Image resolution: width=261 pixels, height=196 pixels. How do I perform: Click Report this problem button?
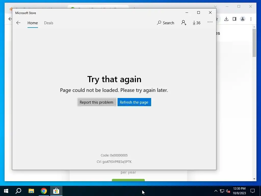click(97, 102)
